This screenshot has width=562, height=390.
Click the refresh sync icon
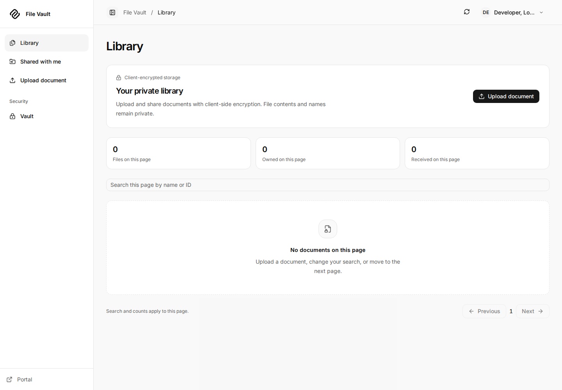point(467,12)
